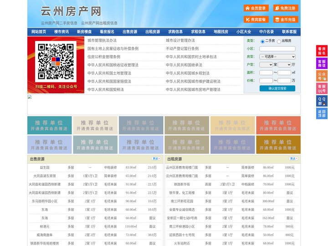Click 更多 in 出售房源 header
Viewport: 328px width, 246px height.
click(156, 159)
